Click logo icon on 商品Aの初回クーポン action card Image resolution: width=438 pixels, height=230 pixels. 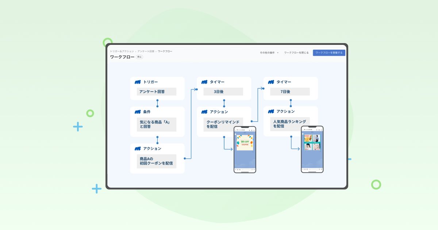[138, 149]
